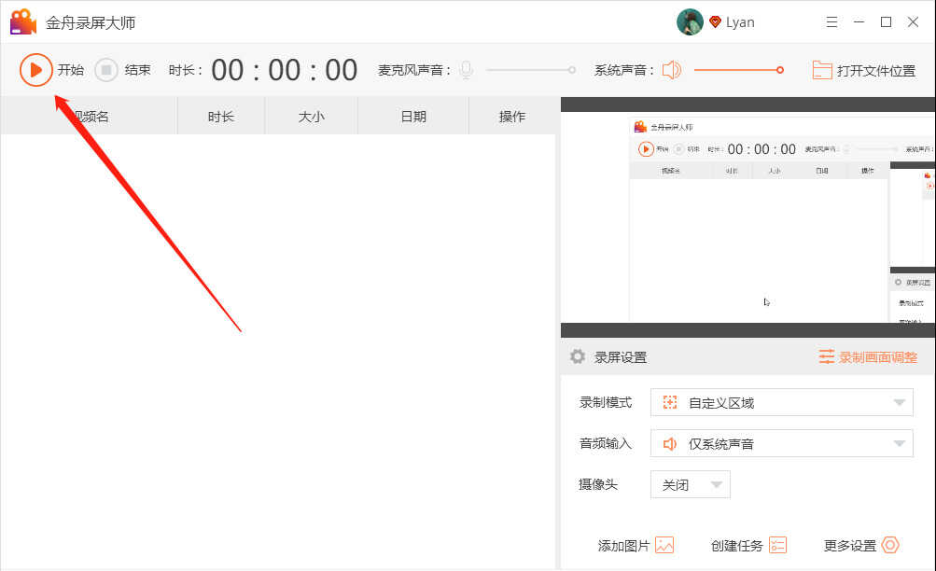Click the 00:00:00 duration timer

[x=284, y=70]
